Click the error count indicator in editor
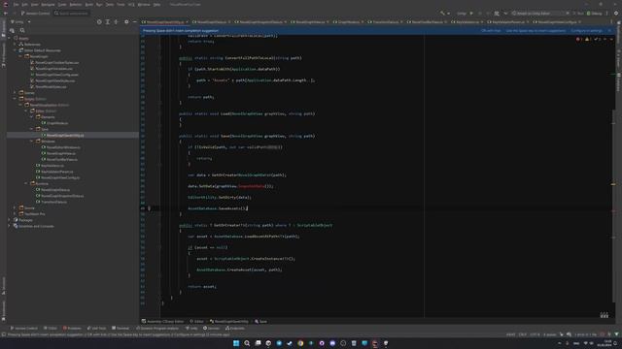This screenshot has height=349, width=622. click(579, 39)
